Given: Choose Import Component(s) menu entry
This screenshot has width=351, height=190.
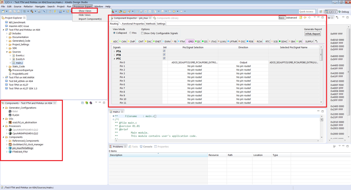Looking at the screenshot, I should coord(90,19).
